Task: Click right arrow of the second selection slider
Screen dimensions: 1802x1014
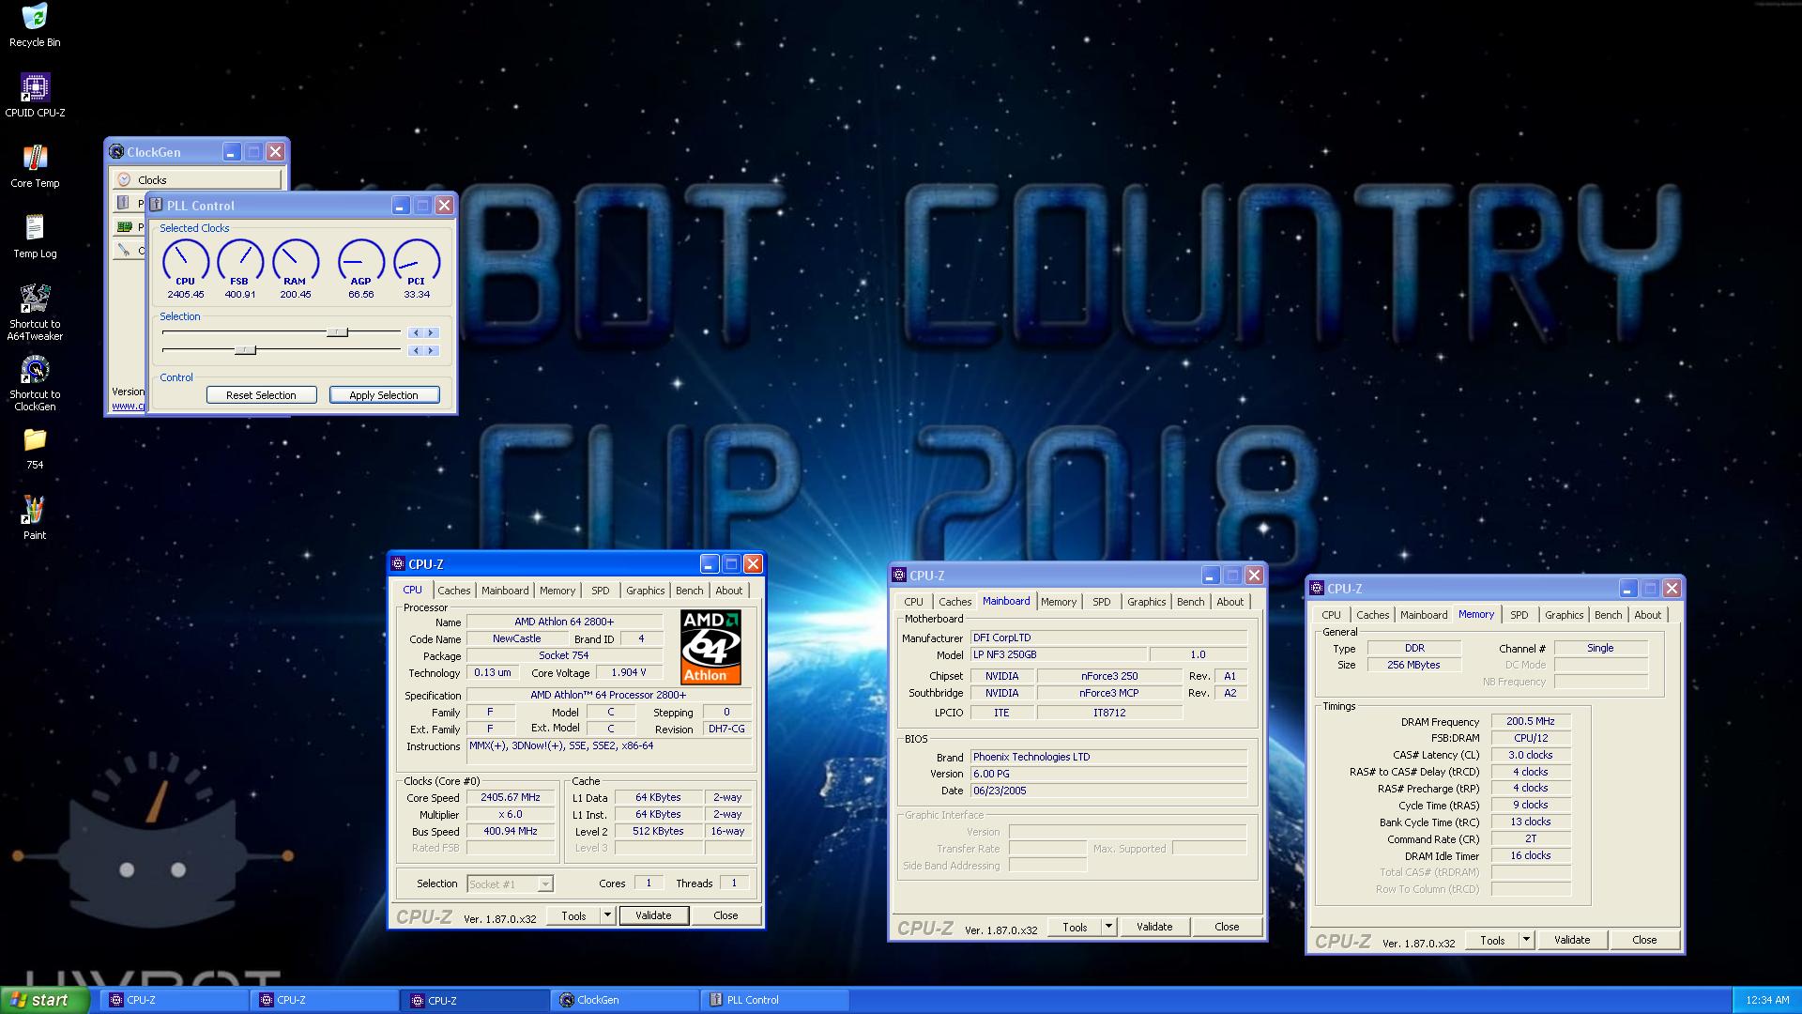Action: pos(431,350)
